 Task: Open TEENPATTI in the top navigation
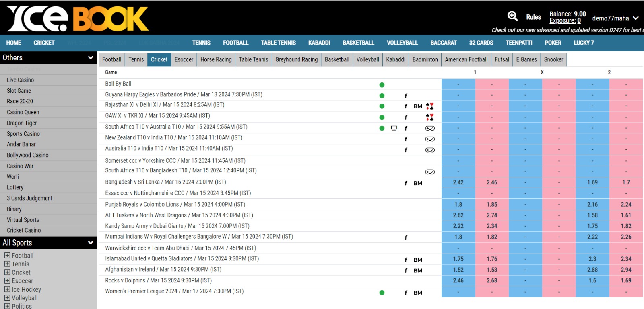(519, 43)
